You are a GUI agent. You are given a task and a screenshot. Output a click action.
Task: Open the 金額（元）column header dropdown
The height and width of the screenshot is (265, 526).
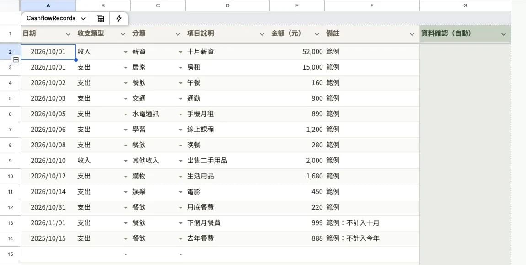tap(317, 34)
